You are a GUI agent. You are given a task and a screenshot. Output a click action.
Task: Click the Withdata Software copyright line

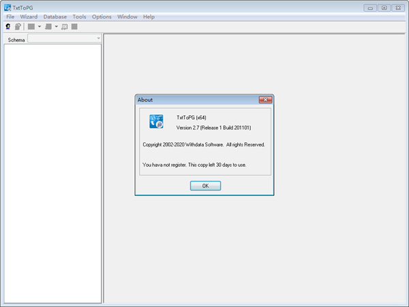click(x=204, y=144)
